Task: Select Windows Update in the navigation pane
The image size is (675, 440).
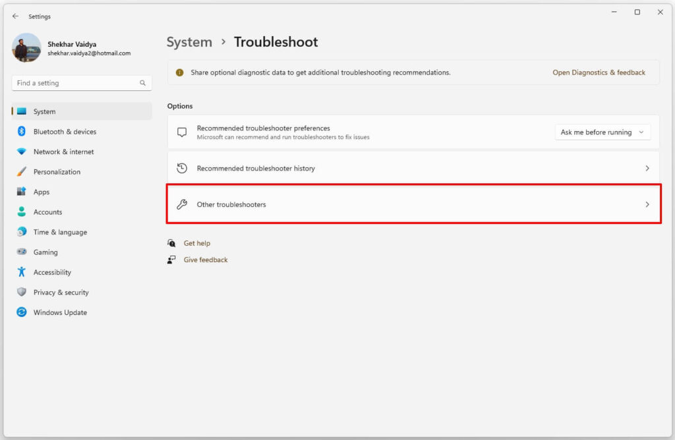Action: [x=59, y=312]
